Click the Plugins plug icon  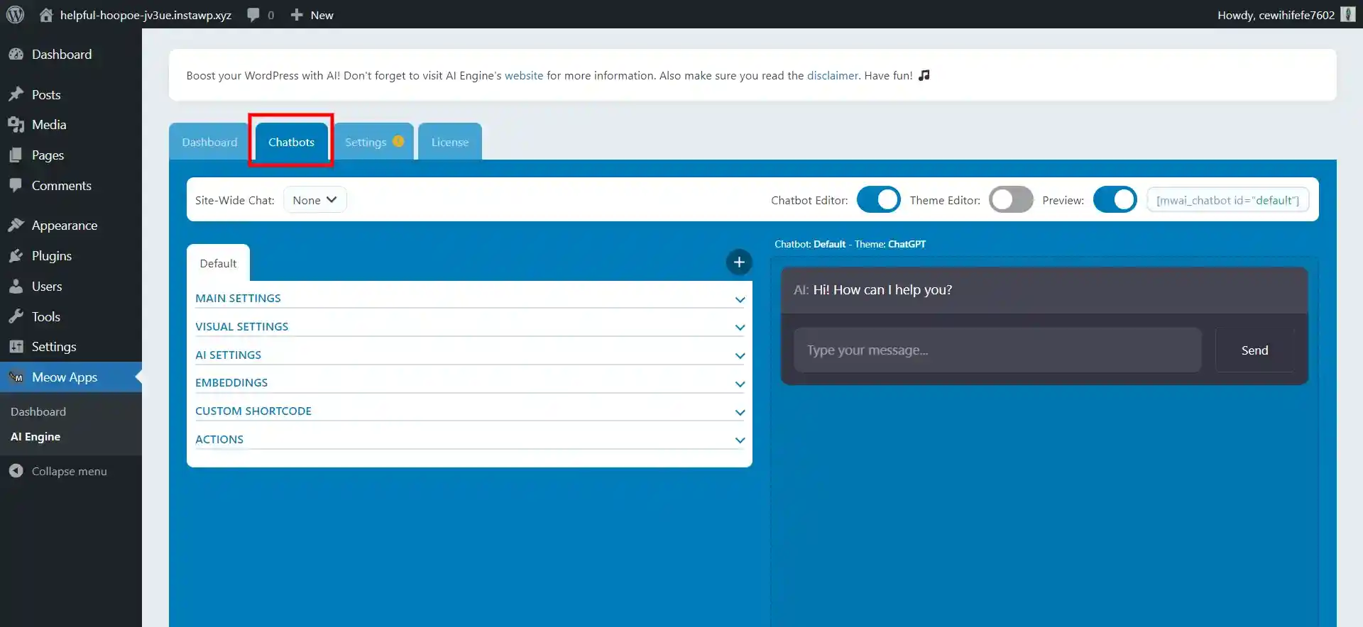tap(16, 256)
